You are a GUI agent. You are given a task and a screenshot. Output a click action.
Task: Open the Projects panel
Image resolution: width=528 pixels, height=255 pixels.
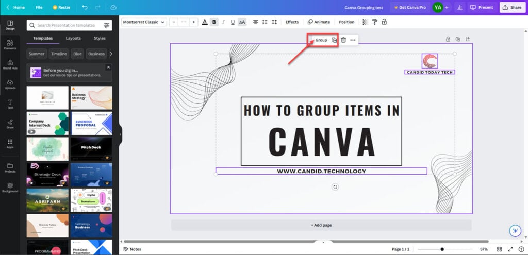[x=10, y=168]
